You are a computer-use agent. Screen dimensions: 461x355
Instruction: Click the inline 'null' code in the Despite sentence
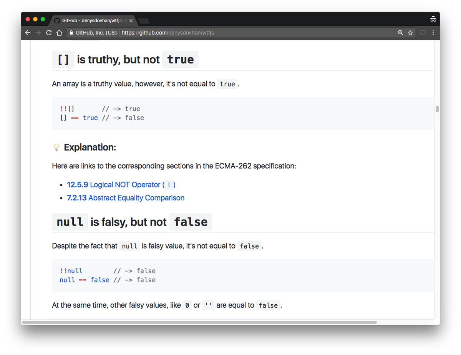click(129, 246)
